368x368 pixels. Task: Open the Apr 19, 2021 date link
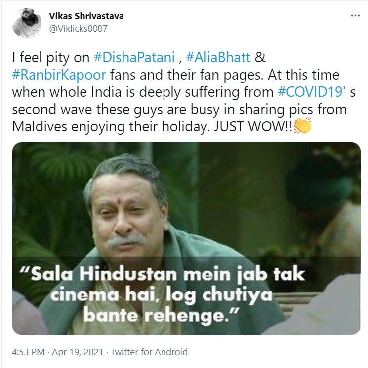point(78,352)
